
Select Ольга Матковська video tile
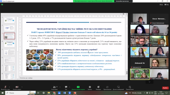pos(159,19)
